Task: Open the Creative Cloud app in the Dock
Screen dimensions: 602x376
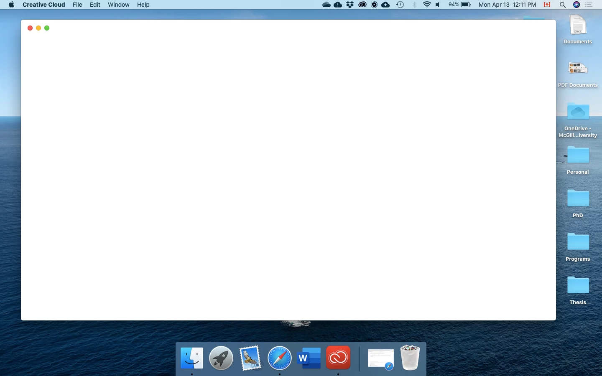Action: 338,358
